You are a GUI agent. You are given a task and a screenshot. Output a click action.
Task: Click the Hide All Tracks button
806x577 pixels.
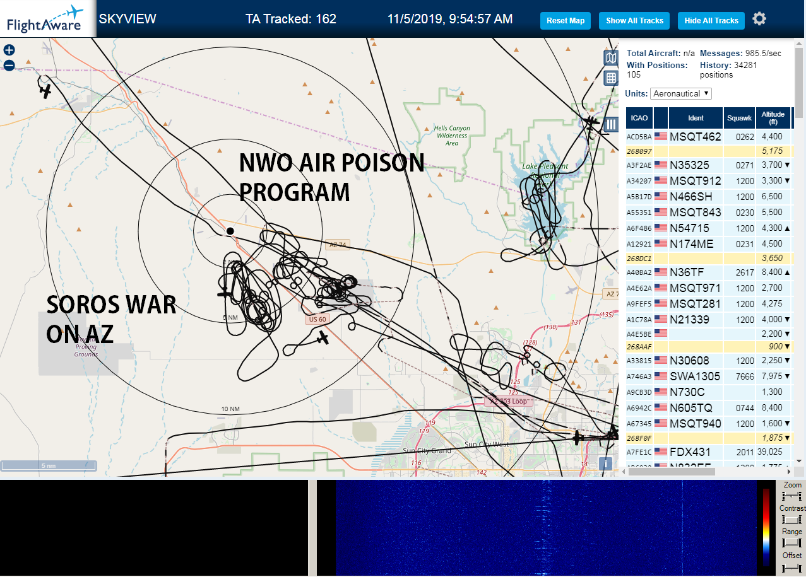pyautogui.click(x=711, y=21)
